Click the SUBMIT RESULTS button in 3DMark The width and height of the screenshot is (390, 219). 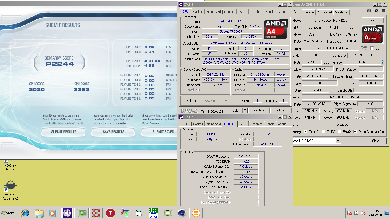63,132
